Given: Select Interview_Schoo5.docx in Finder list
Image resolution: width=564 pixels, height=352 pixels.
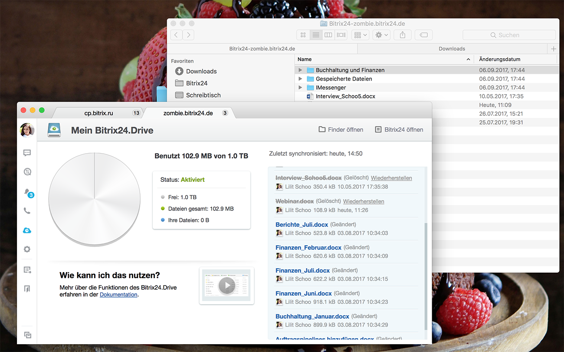Looking at the screenshot, I should click(427, 96).
